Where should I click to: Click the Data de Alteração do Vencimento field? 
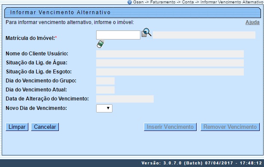(x=125, y=99)
